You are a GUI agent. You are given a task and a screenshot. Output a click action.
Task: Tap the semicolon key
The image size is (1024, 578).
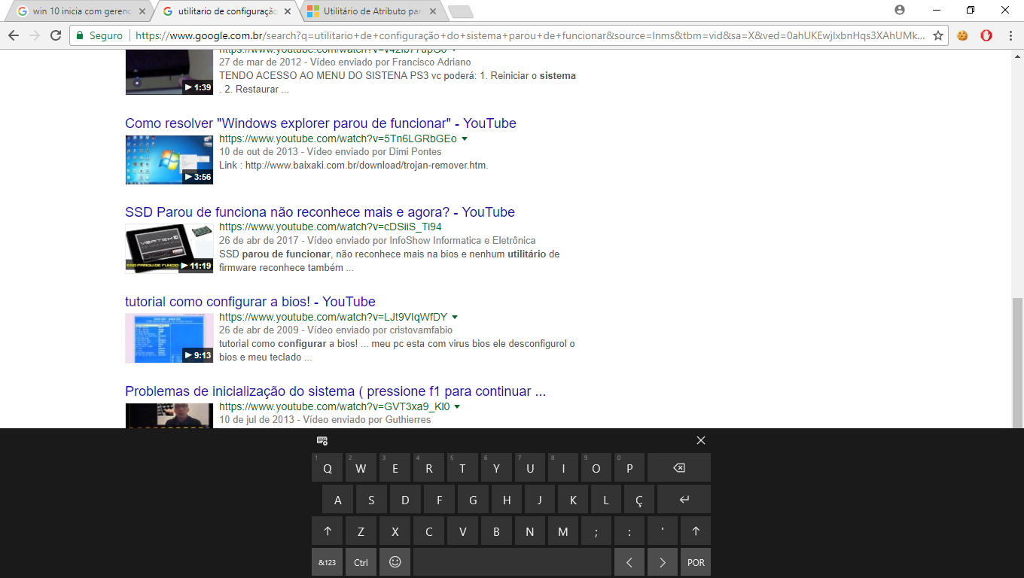pyautogui.click(x=596, y=531)
